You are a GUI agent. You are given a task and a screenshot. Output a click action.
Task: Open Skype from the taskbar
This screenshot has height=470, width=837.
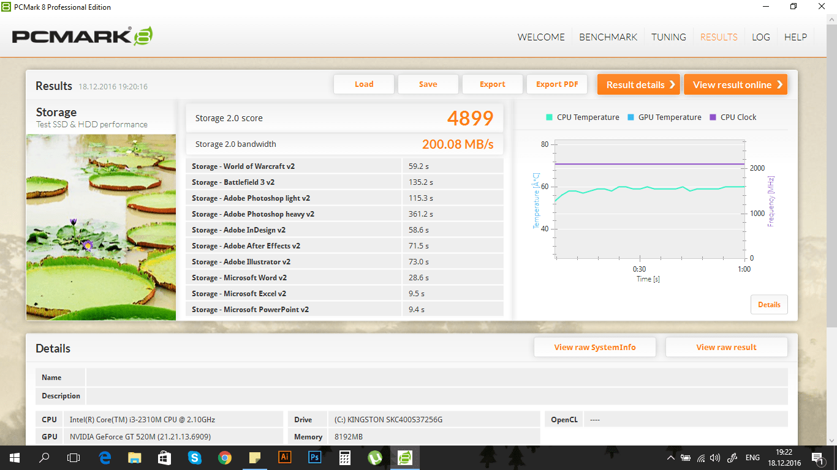(195, 457)
